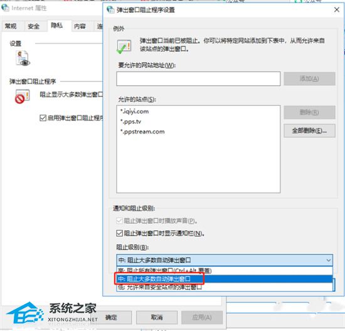The width and height of the screenshot is (345, 331).
Task: Expand the 阻止级别 dropdown arrow
Action: click(x=328, y=260)
